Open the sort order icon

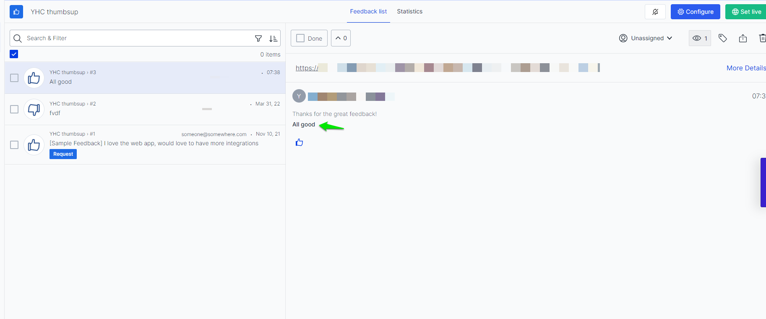coord(273,39)
